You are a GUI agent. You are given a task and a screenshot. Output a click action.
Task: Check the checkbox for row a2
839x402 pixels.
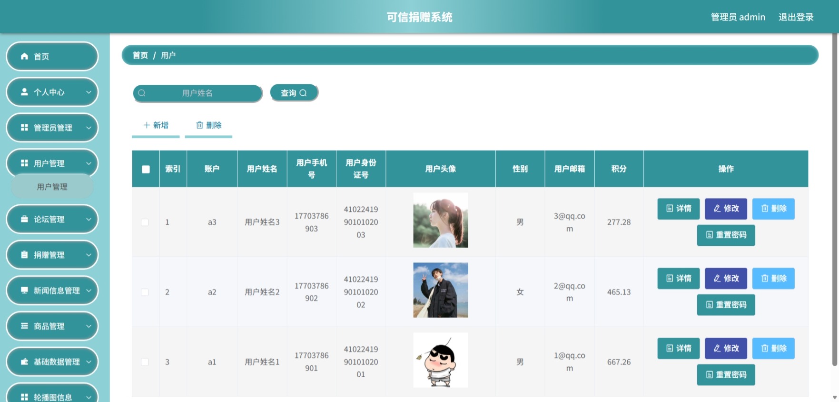coord(145,292)
